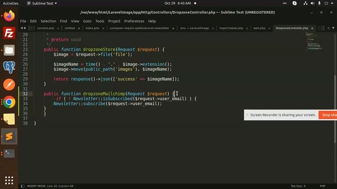Add a new tab with the plus icon
Screen dimensions: 337x189
click(328, 28)
